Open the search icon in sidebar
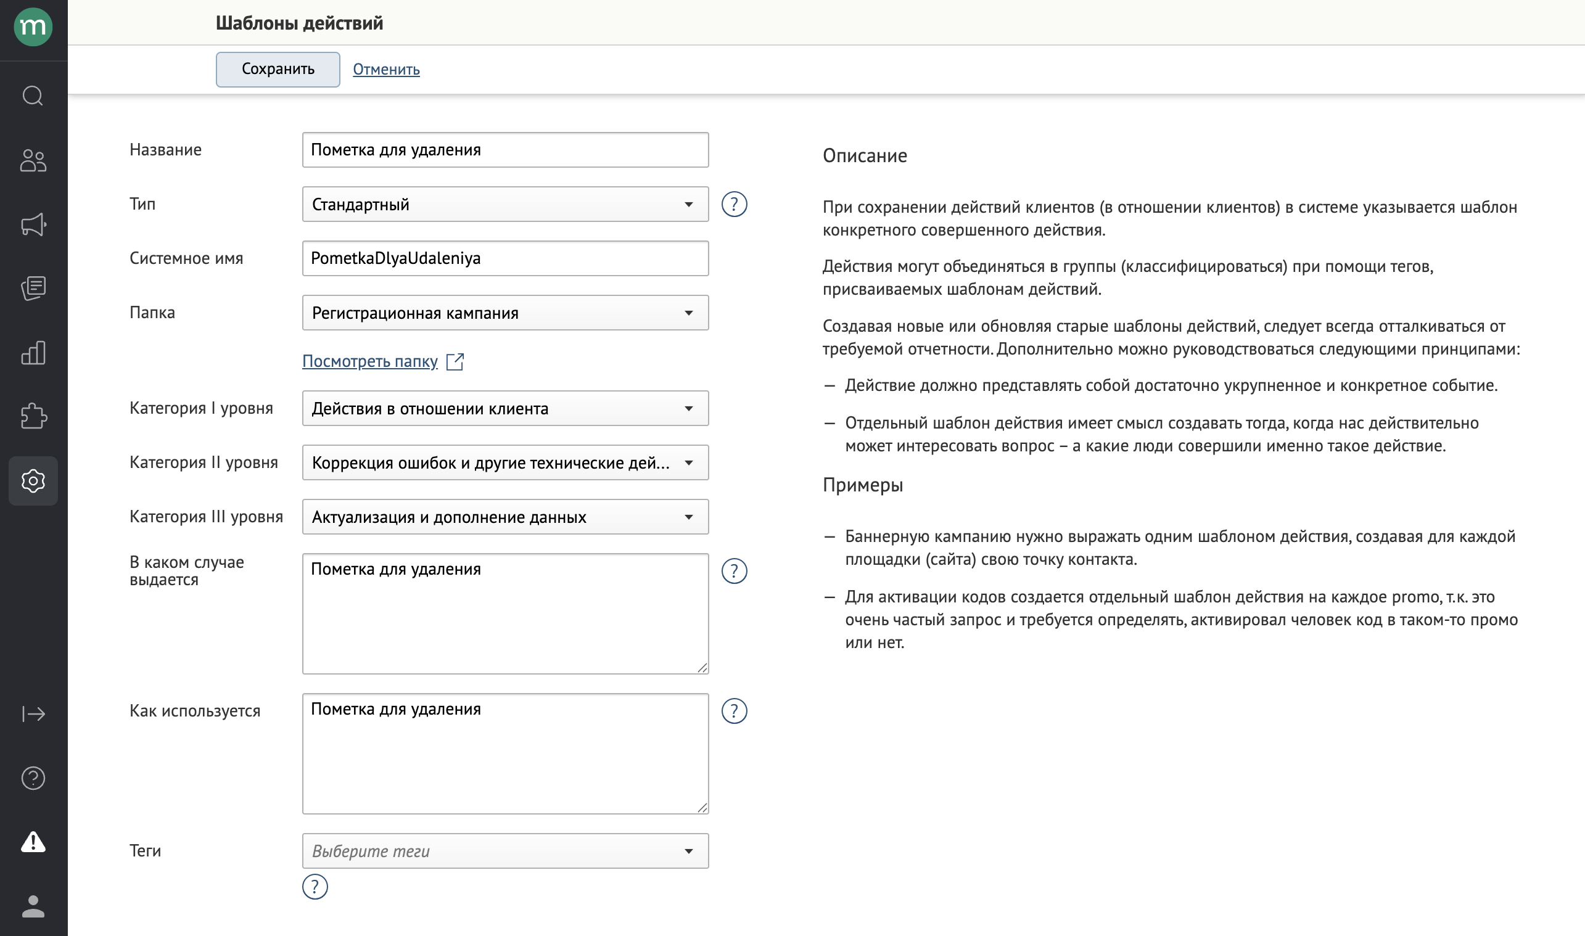The height and width of the screenshot is (936, 1585). tap(33, 96)
